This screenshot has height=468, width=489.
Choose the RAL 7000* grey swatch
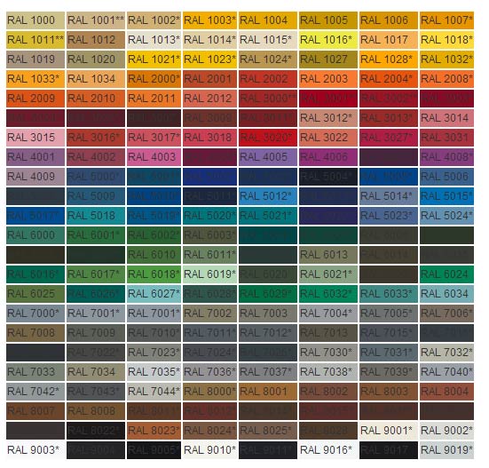pyautogui.click(x=35, y=313)
